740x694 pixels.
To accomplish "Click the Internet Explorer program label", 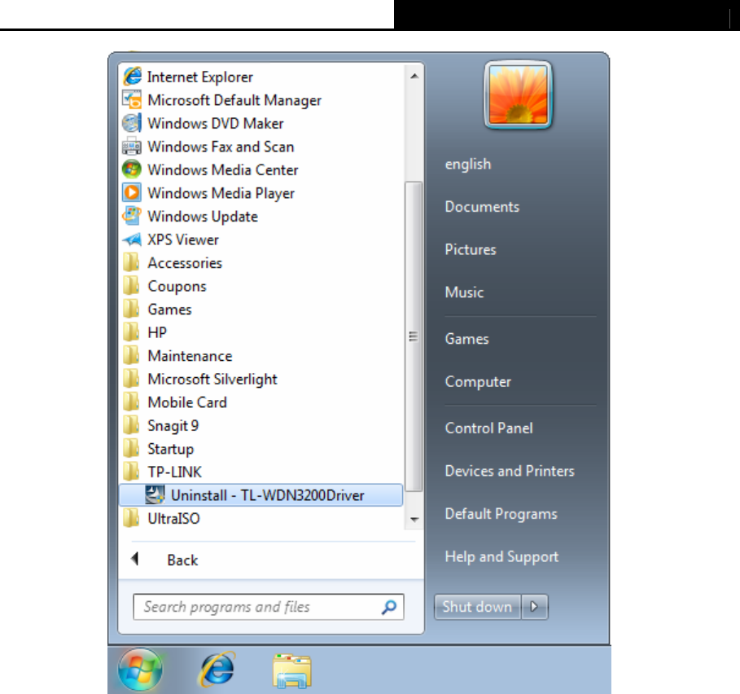I will [x=200, y=77].
